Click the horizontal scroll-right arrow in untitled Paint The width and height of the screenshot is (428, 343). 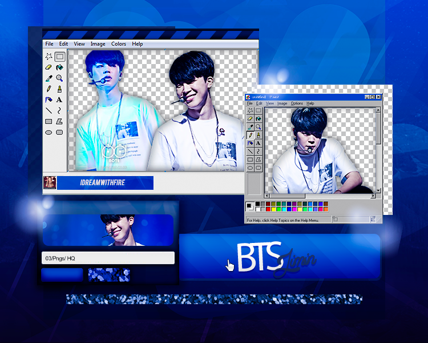[x=373, y=196]
